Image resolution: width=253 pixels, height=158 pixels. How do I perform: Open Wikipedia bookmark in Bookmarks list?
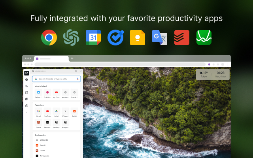[x=42, y=140]
